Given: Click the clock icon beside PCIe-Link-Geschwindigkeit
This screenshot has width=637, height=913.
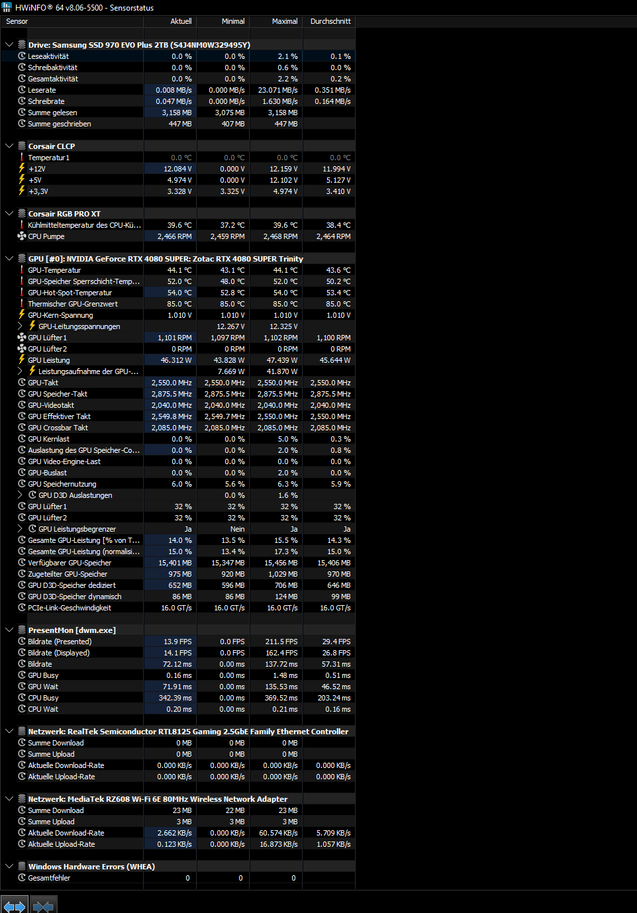Looking at the screenshot, I should 22,608.
